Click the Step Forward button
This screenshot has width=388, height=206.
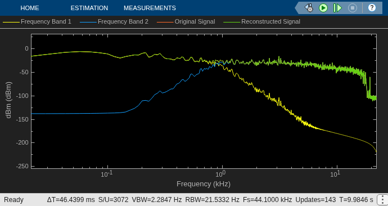pos(337,8)
